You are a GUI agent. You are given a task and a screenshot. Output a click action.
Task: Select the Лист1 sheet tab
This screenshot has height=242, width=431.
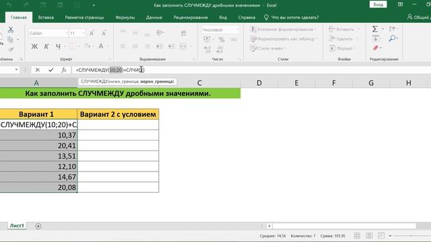17,226
